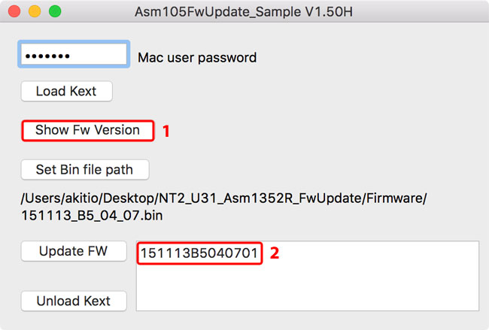Start the update with Update FW
This screenshot has width=489, height=330.
(73, 250)
